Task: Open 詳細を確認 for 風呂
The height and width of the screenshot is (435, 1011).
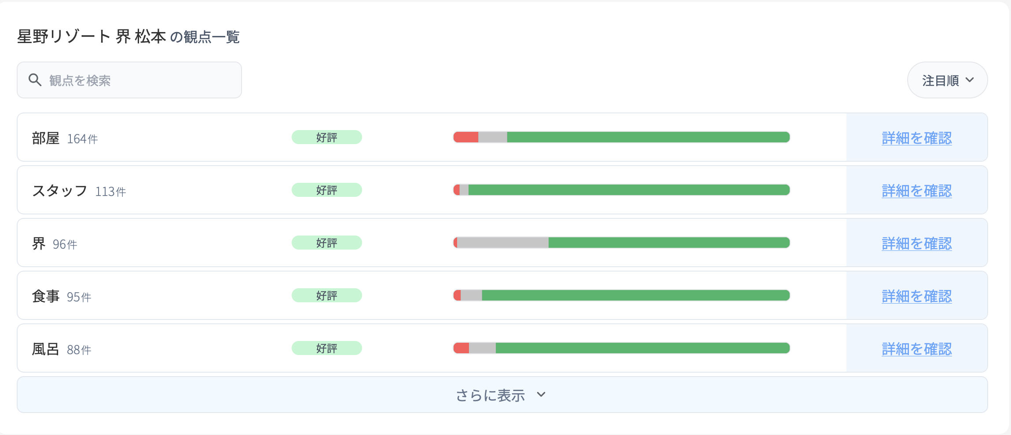Action: click(x=916, y=348)
